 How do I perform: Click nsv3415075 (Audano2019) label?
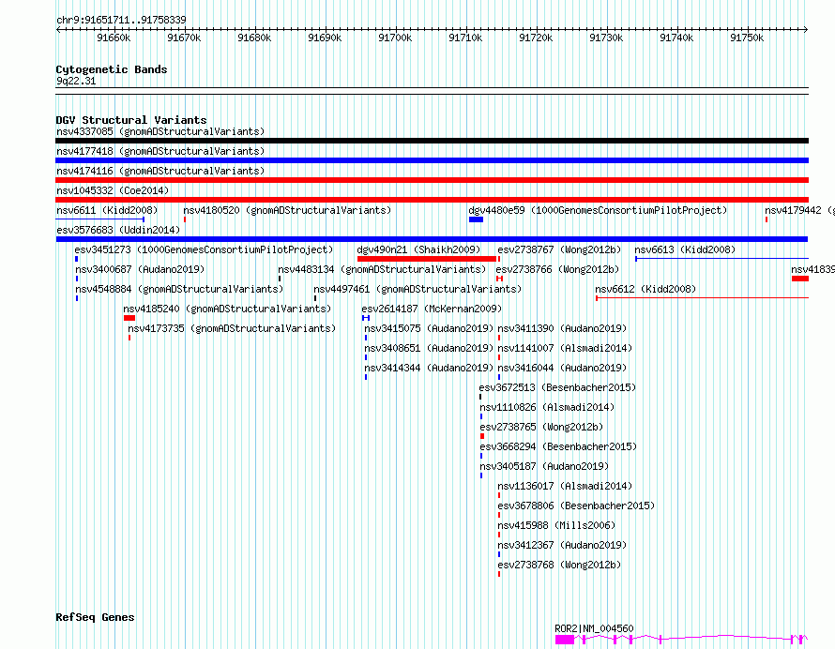pos(429,328)
